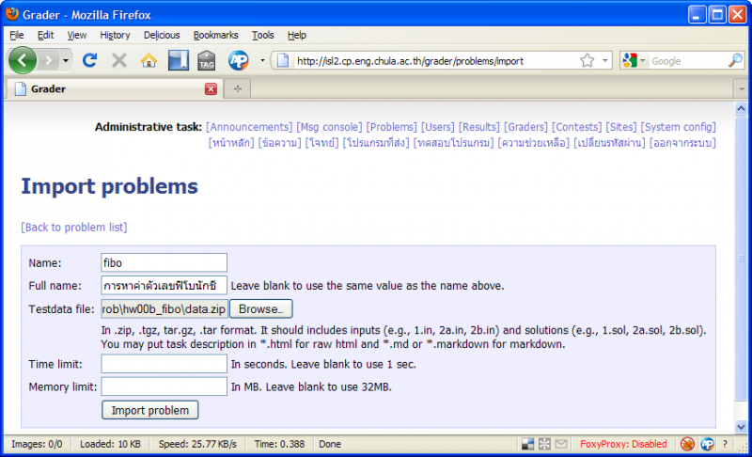Bookmark this page with the star
This screenshot has height=457, width=752.
tap(587, 60)
